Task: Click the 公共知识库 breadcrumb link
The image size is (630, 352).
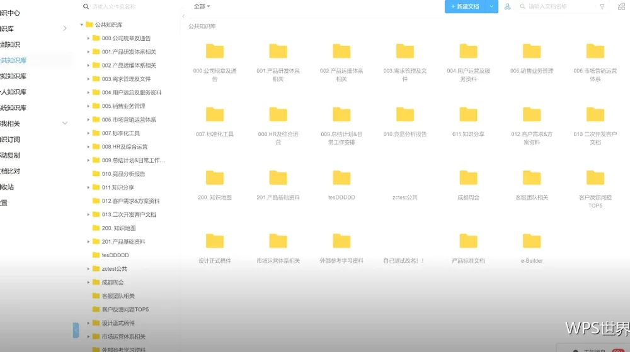Action: (202, 26)
